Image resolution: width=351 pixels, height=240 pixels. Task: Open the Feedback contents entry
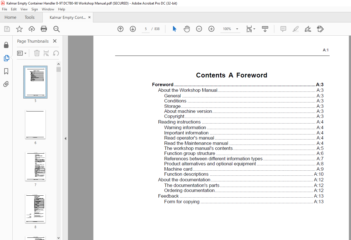(x=241, y=196)
